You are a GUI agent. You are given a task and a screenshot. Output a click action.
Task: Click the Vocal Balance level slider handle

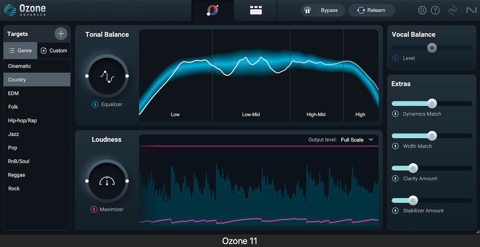click(432, 48)
